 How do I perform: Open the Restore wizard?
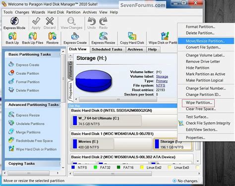[x=53, y=38]
